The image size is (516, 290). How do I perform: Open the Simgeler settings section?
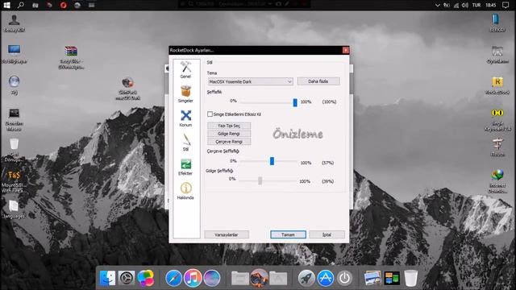tap(185, 94)
